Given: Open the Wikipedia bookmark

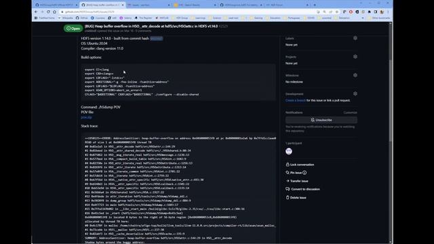Looking at the screenshot, I should click(x=65, y=18).
